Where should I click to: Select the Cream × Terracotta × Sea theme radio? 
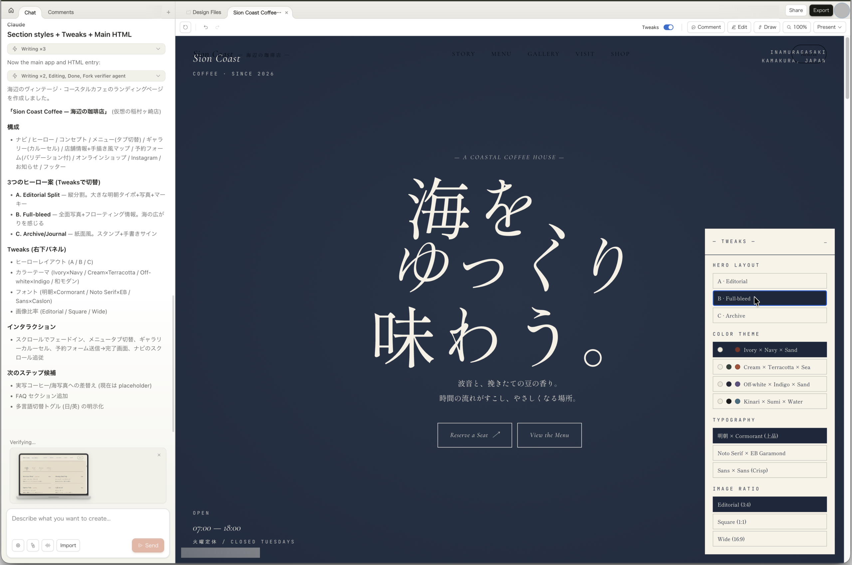[x=720, y=367]
